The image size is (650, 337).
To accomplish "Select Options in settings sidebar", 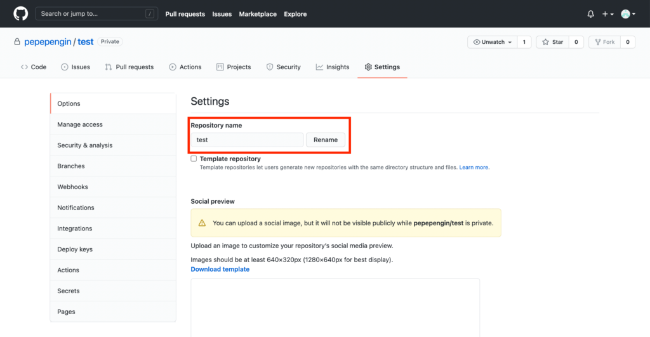I will click(113, 103).
